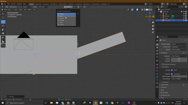Open Device GPU Compute dropdown
The width and height of the screenshot is (188, 105).
coord(179,50)
